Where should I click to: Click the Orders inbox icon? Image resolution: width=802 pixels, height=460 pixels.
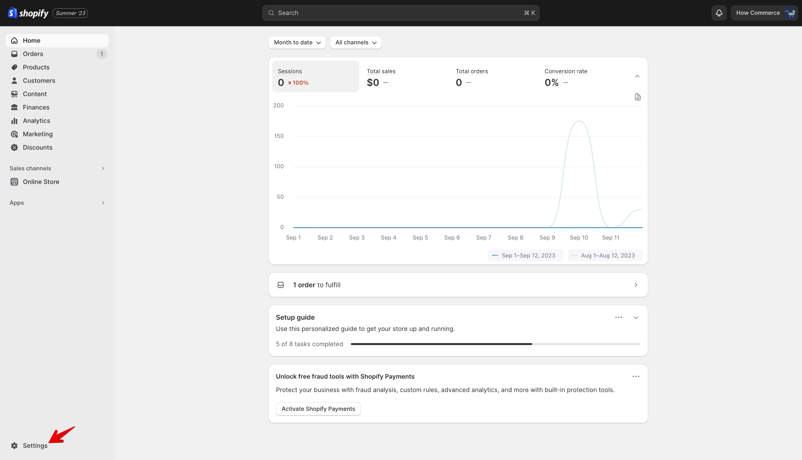click(14, 54)
